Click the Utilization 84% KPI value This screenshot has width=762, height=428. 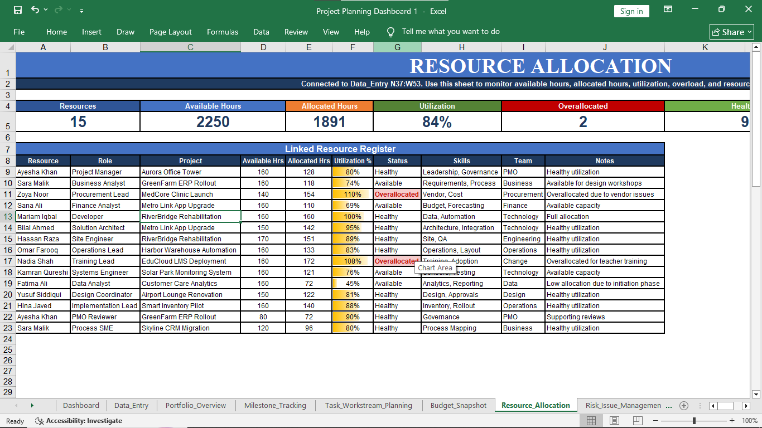tap(437, 121)
